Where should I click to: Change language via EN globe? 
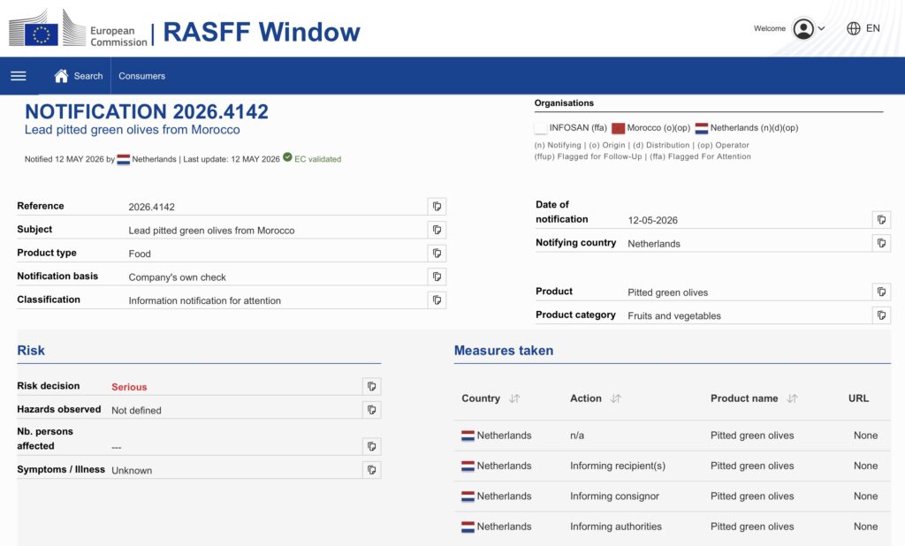pos(863,28)
